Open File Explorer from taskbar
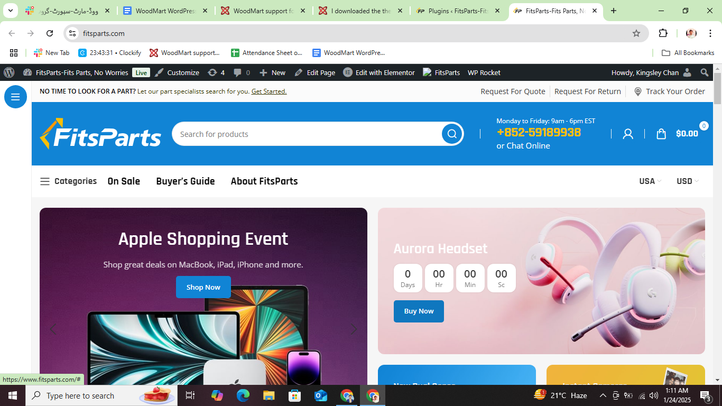 click(269, 395)
